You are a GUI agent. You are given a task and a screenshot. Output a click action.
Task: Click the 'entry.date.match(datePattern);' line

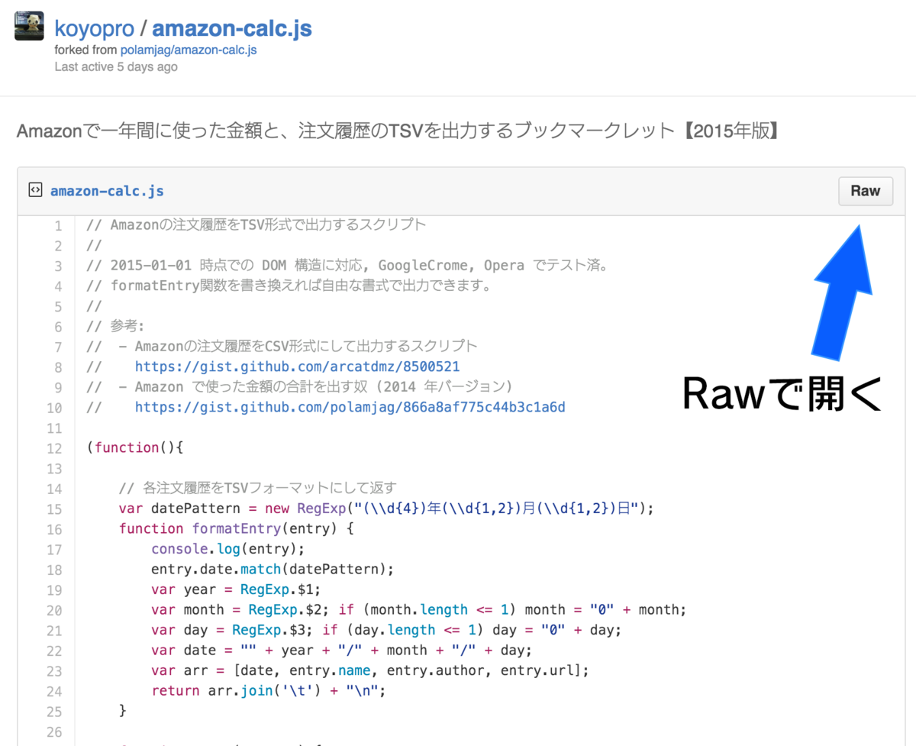point(273,569)
